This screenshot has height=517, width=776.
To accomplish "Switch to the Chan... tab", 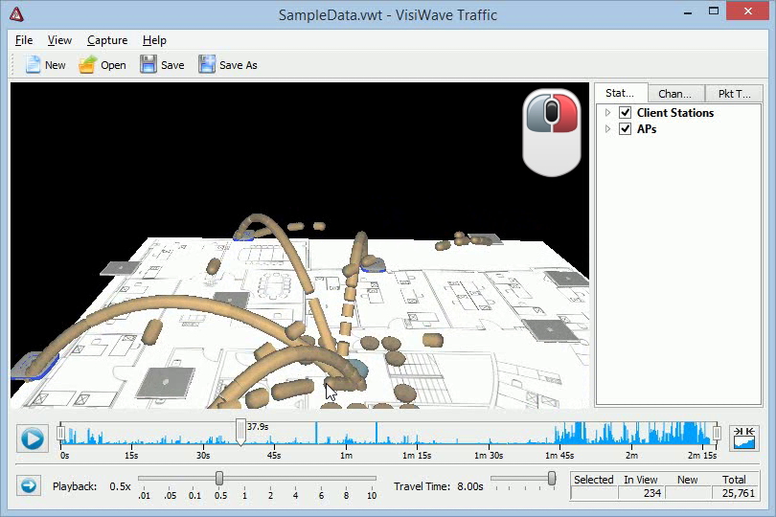I will (x=675, y=94).
